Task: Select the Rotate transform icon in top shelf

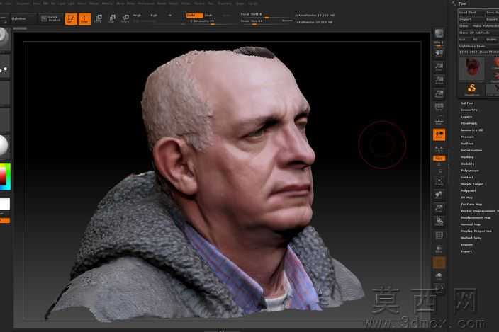Action: coord(125,18)
